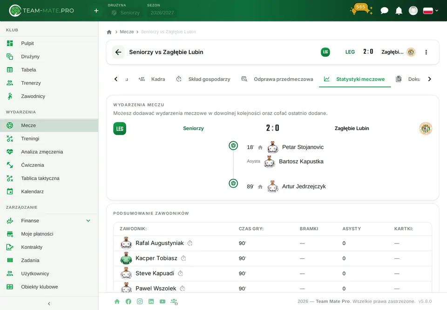Switch to the Kadra tab
The image size is (447, 310).
click(x=152, y=79)
